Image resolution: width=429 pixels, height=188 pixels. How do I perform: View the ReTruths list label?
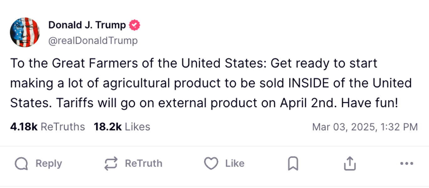(63, 127)
